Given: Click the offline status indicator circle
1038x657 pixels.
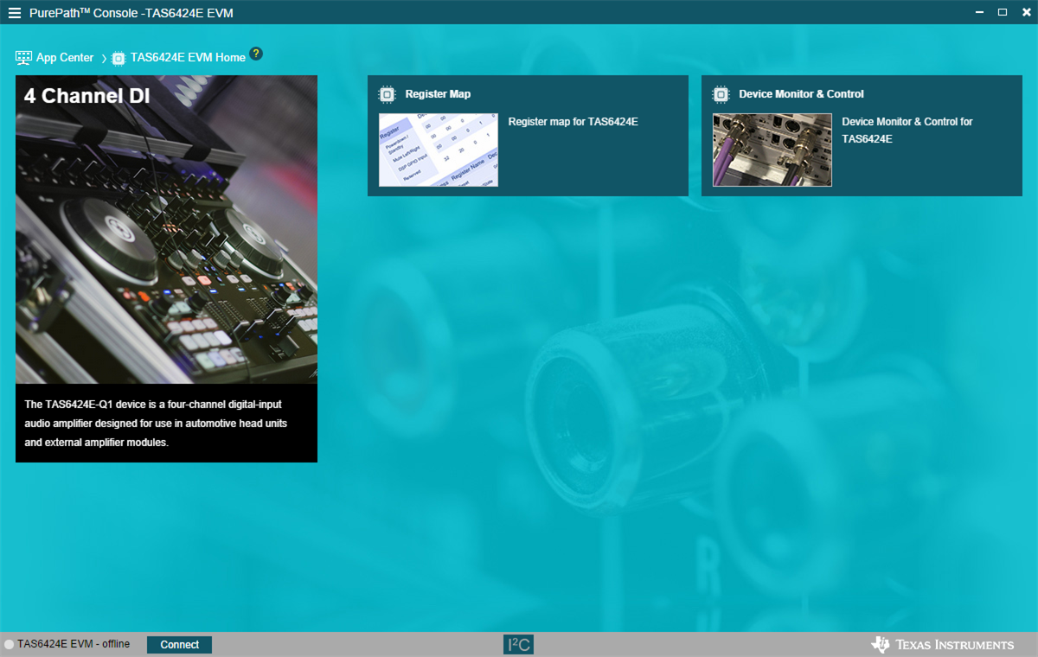Looking at the screenshot, I should [x=10, y=644].
